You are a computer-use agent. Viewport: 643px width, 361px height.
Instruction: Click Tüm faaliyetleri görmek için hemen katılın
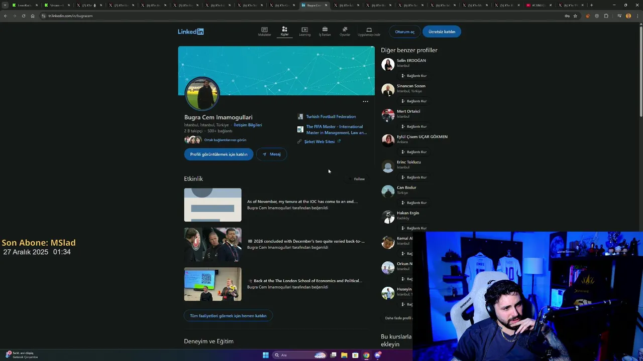228,316
